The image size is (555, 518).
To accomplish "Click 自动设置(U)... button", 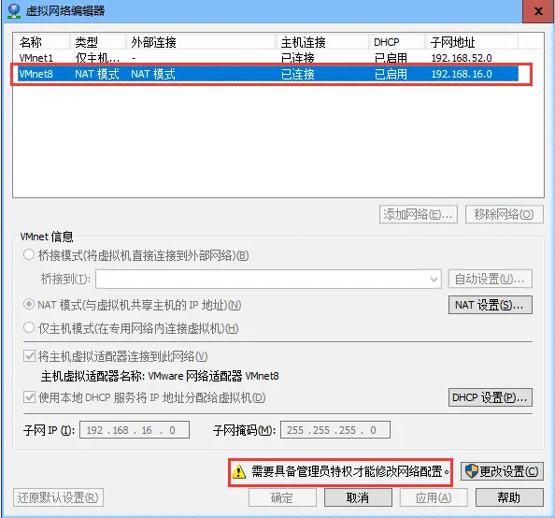I will (x=491, y=280).
